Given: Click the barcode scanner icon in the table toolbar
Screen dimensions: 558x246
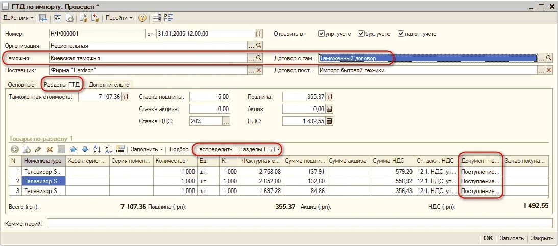Looking at the screenshot, I should (x=120, y=149).
